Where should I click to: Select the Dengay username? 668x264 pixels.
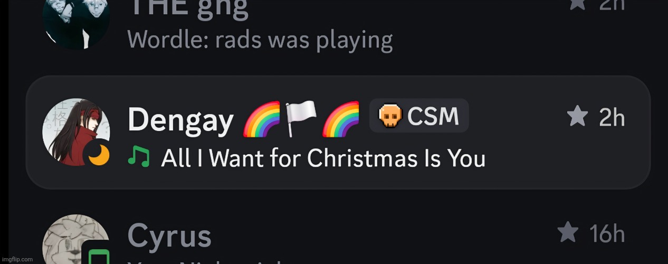point(180,120)
